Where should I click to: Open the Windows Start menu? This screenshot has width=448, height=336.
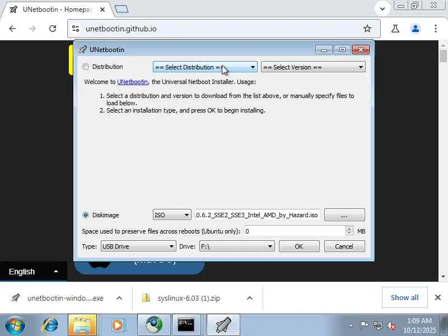pos(15,325)
